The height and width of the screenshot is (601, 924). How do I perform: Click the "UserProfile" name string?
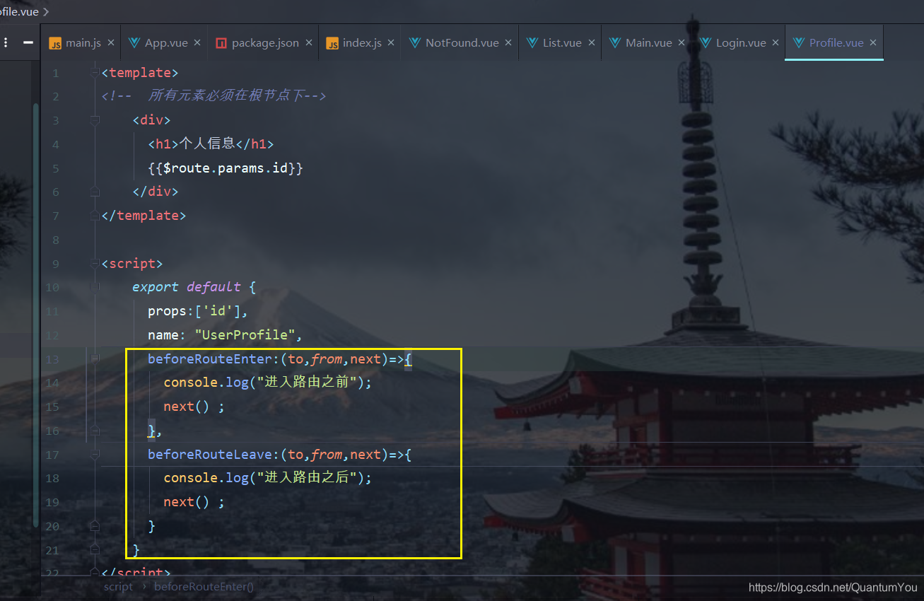[x=245, y=335]
